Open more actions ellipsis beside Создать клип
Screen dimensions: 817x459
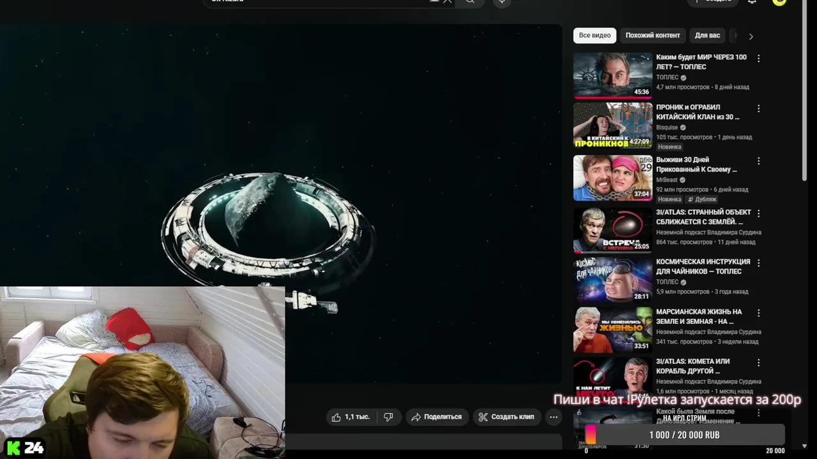point(553,417)
